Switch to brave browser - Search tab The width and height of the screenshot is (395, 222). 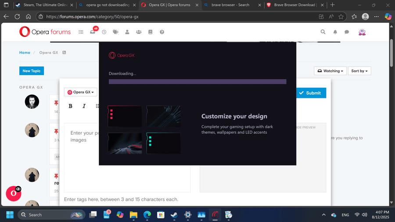point(233,5)
